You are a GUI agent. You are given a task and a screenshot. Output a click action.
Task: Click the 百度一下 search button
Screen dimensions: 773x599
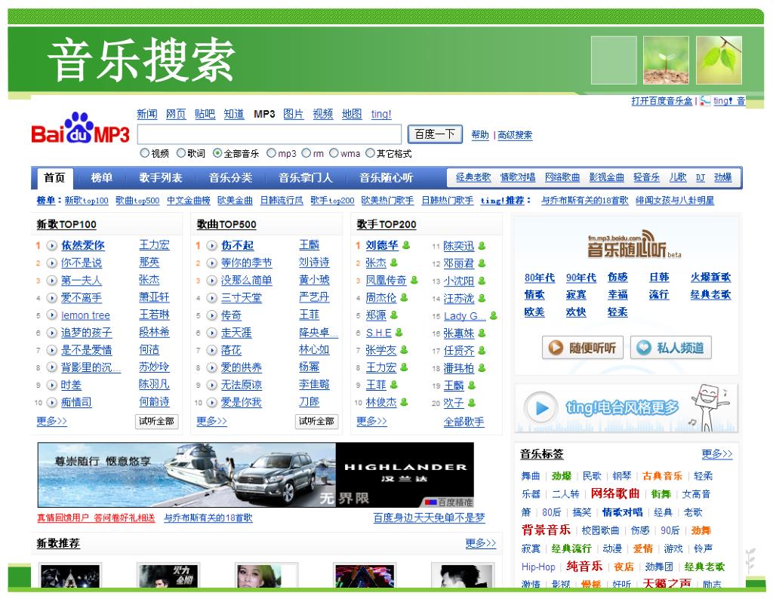435,134
